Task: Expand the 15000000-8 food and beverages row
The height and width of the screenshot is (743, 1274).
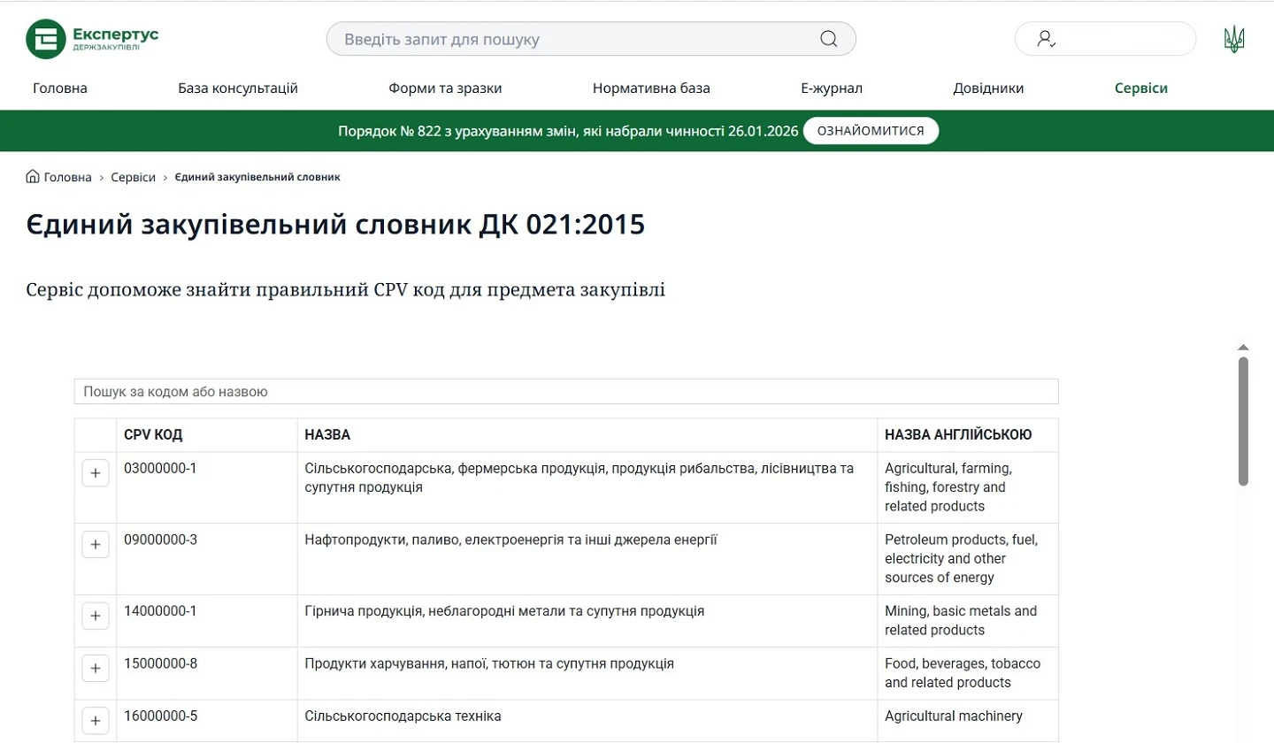Action: 95,668
